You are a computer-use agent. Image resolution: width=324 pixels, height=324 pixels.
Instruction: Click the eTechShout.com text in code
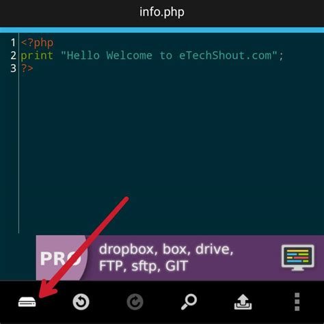pos(226,55)
